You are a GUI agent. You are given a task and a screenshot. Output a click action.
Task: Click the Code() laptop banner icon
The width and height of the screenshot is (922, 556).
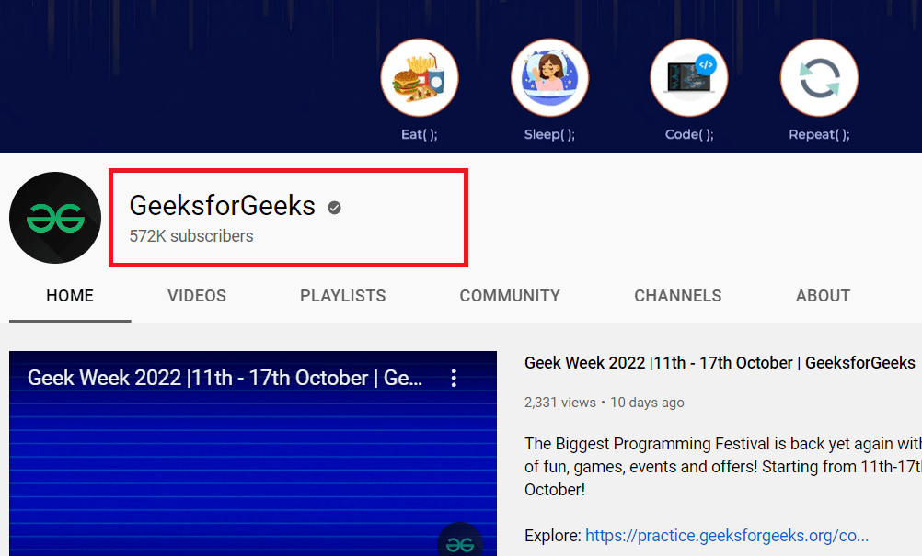pyautogui.click(x=688, y=78)
